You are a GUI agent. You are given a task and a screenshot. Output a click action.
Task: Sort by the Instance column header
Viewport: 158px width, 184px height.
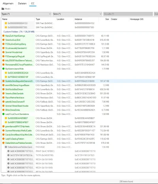pos(78,19)
